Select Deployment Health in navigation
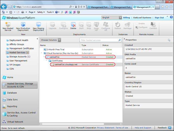The image size is (174, 131). [17, 40]
